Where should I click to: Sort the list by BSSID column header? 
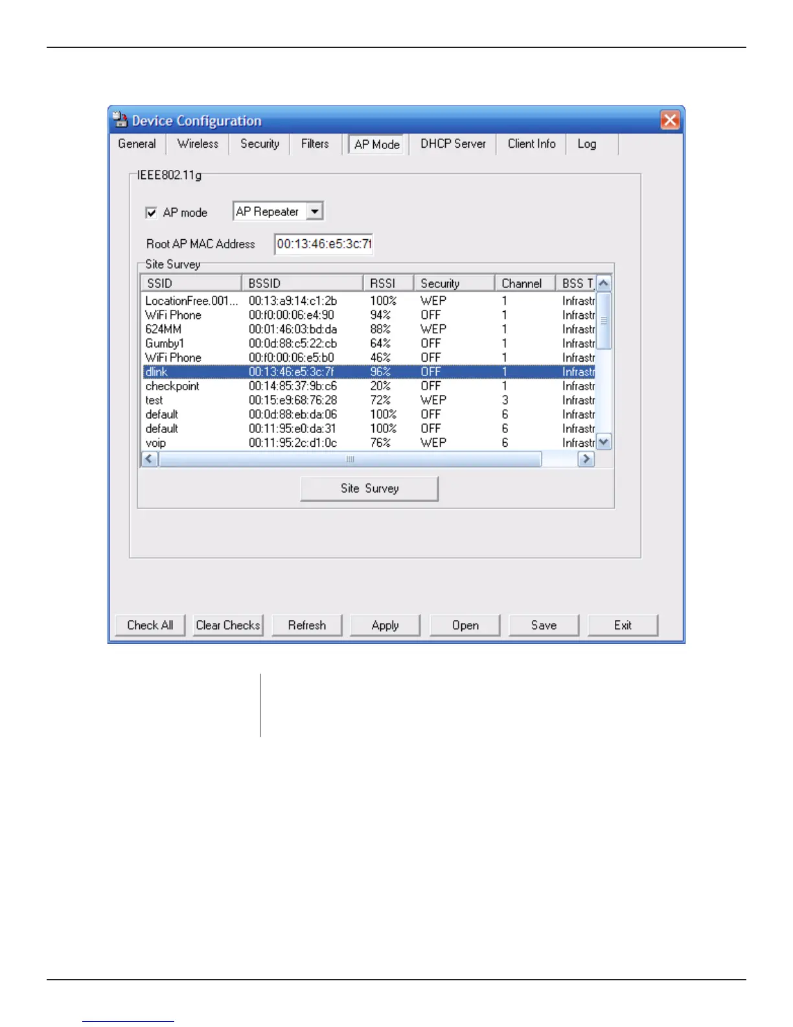(x=302, y=283)
